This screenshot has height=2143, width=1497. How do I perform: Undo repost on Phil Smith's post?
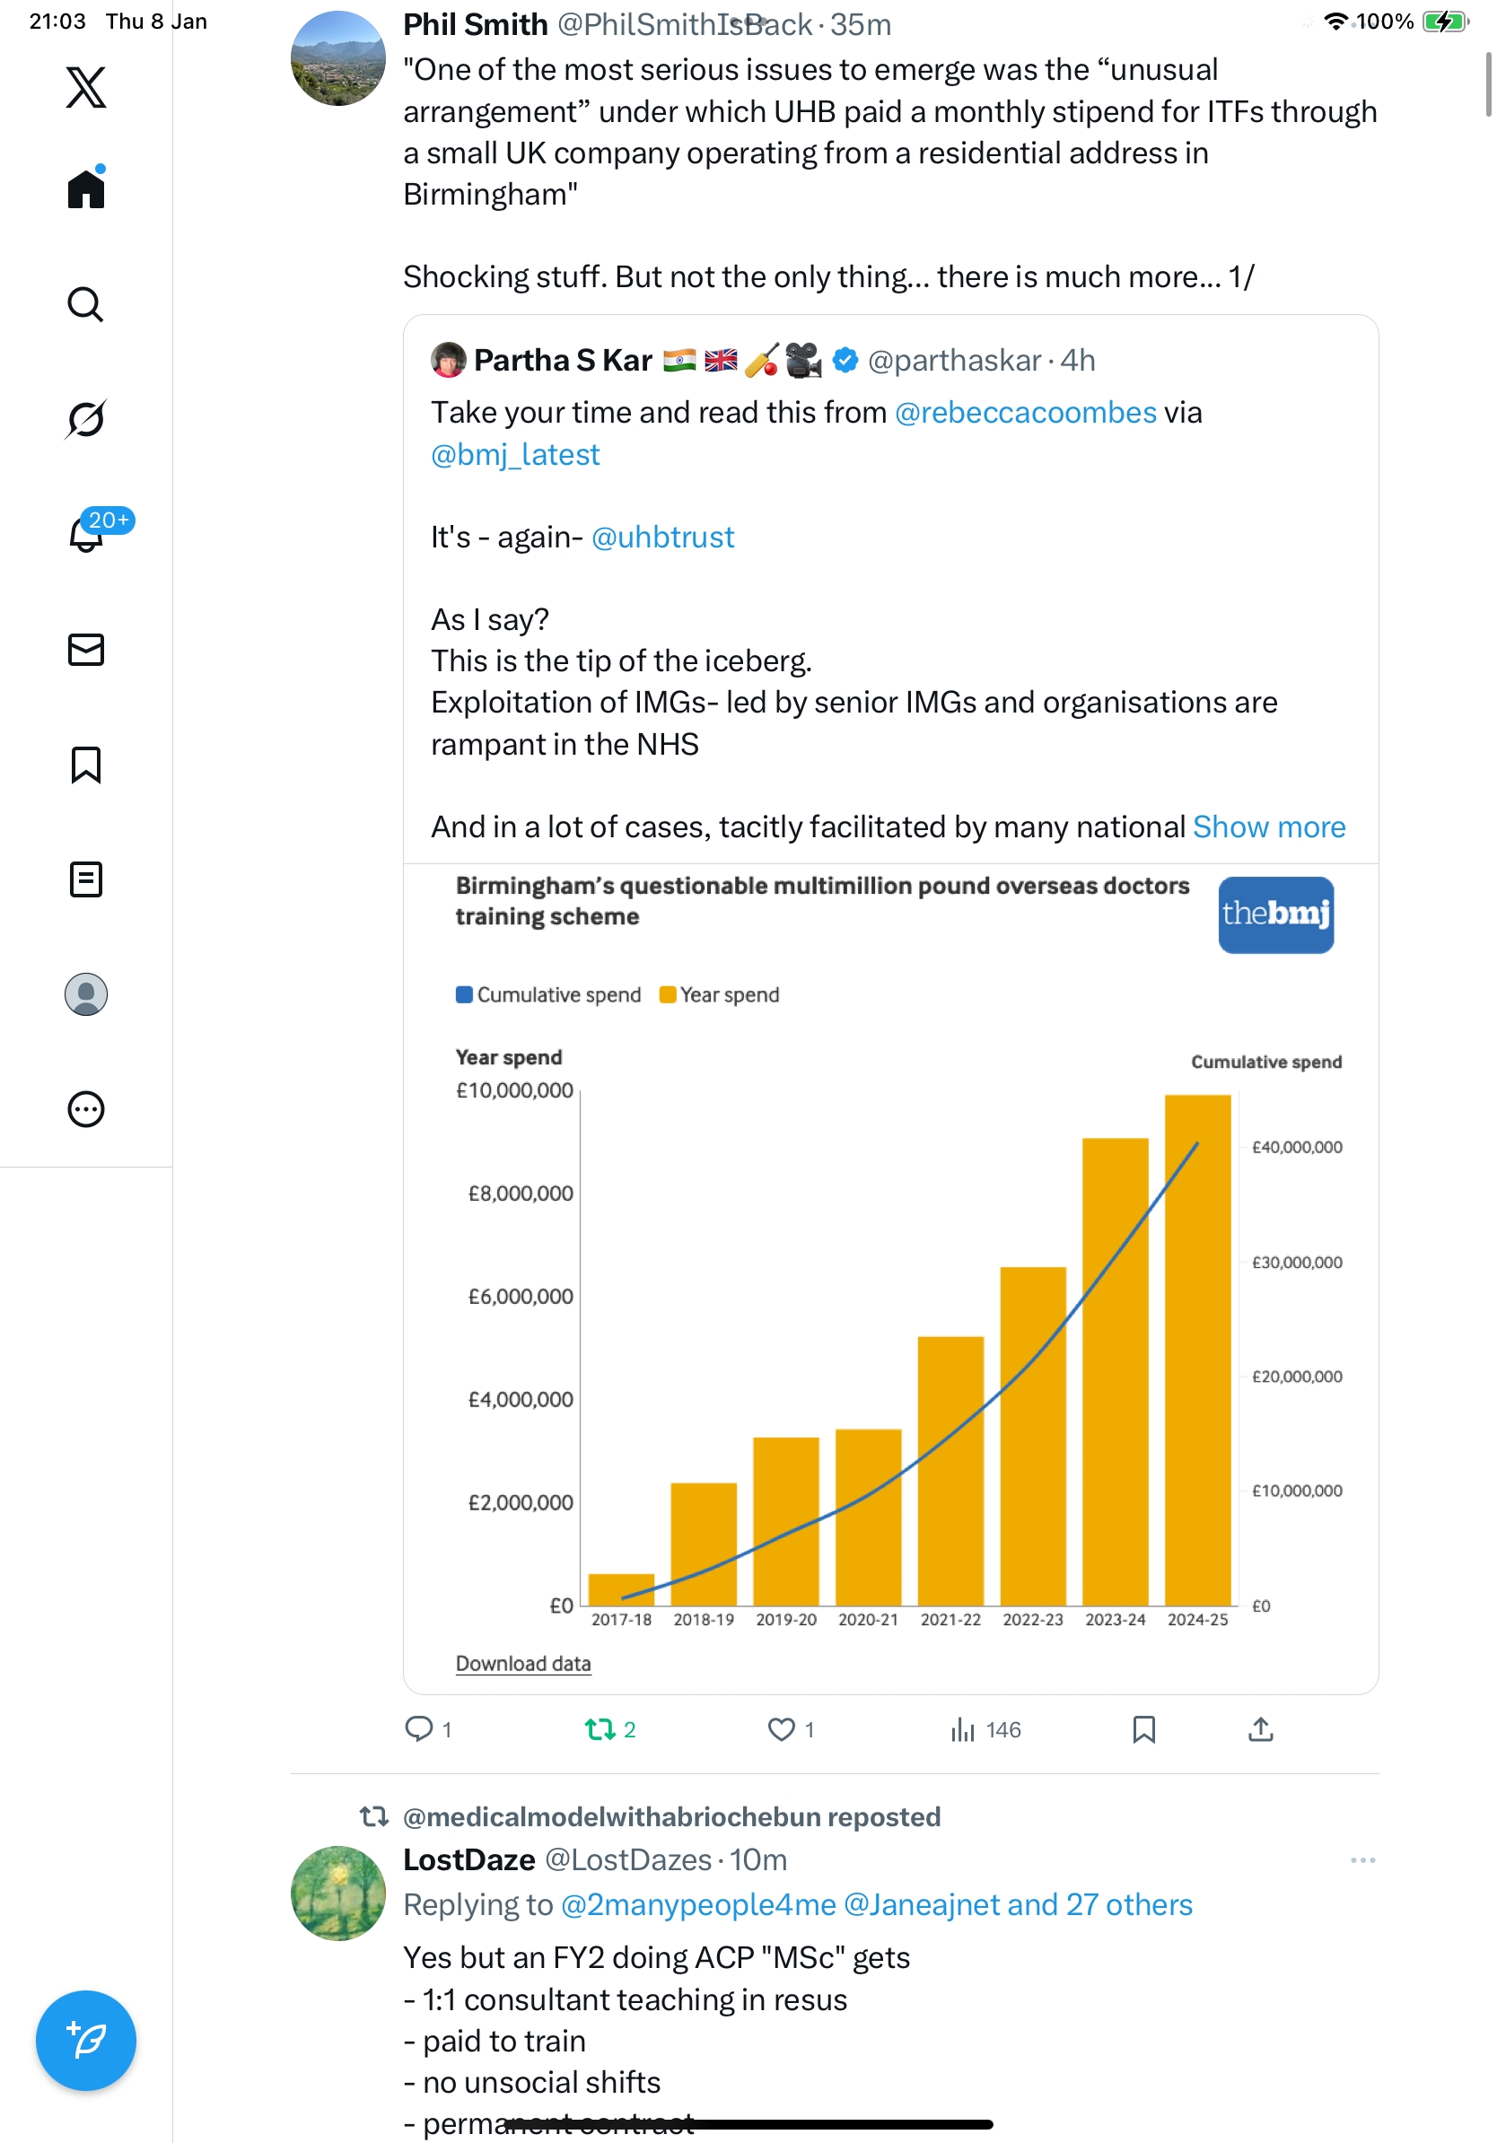(600, 1729)
